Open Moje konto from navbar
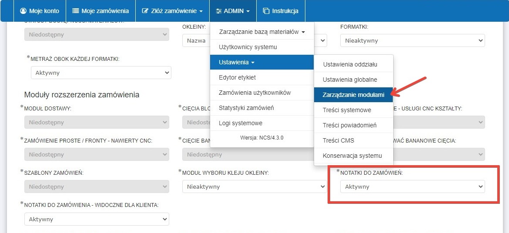The image size is (509, 233). point(40,11)
